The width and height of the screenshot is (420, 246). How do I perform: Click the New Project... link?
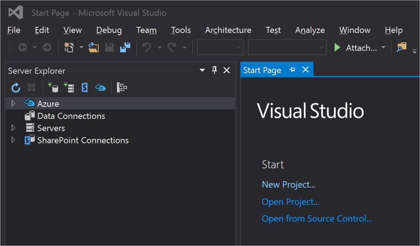(x=288, y=185)
